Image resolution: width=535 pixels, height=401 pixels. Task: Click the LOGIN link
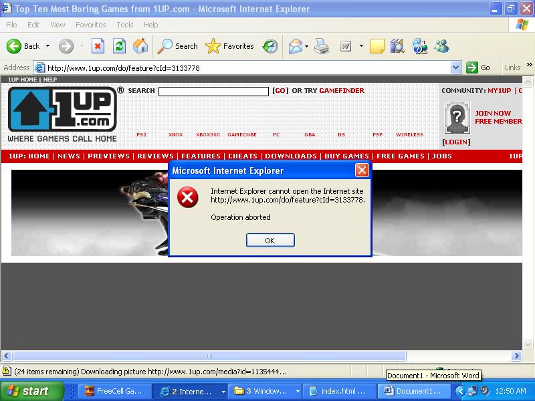tap(456, 142)
